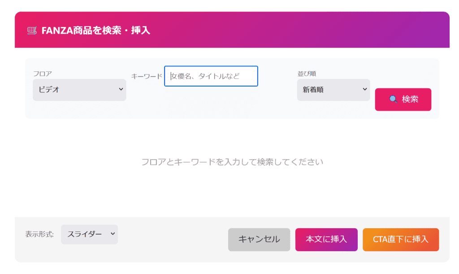Open the 並び順 dropdown showing 新着順
Screen dimensions: 459x274
(333, 90)
